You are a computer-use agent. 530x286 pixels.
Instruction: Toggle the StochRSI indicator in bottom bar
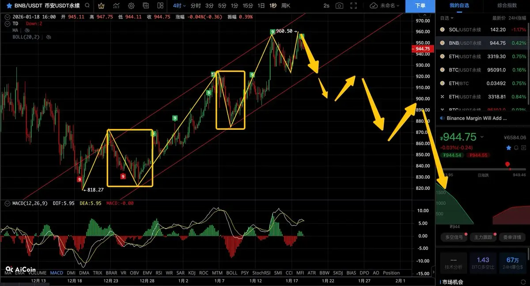(x=261, y=273)
